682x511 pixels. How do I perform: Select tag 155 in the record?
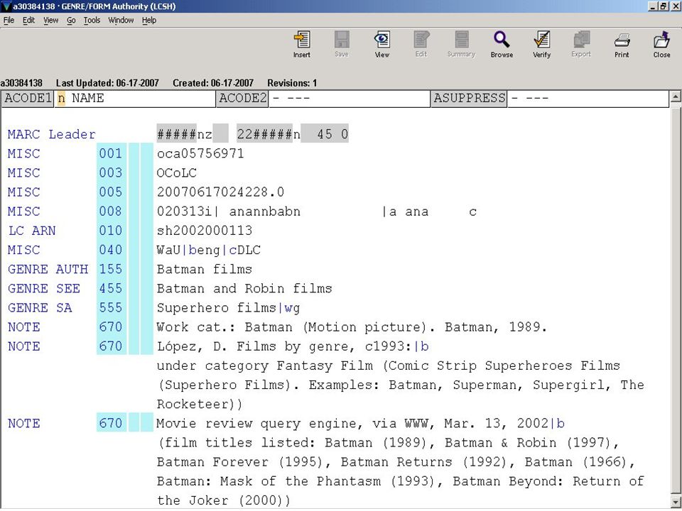coord(111,269)
